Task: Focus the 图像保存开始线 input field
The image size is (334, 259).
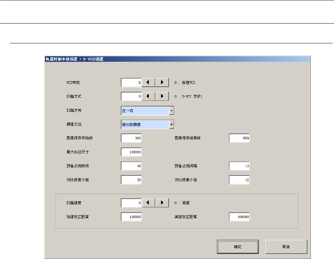Action: click(x=131, y=138)
